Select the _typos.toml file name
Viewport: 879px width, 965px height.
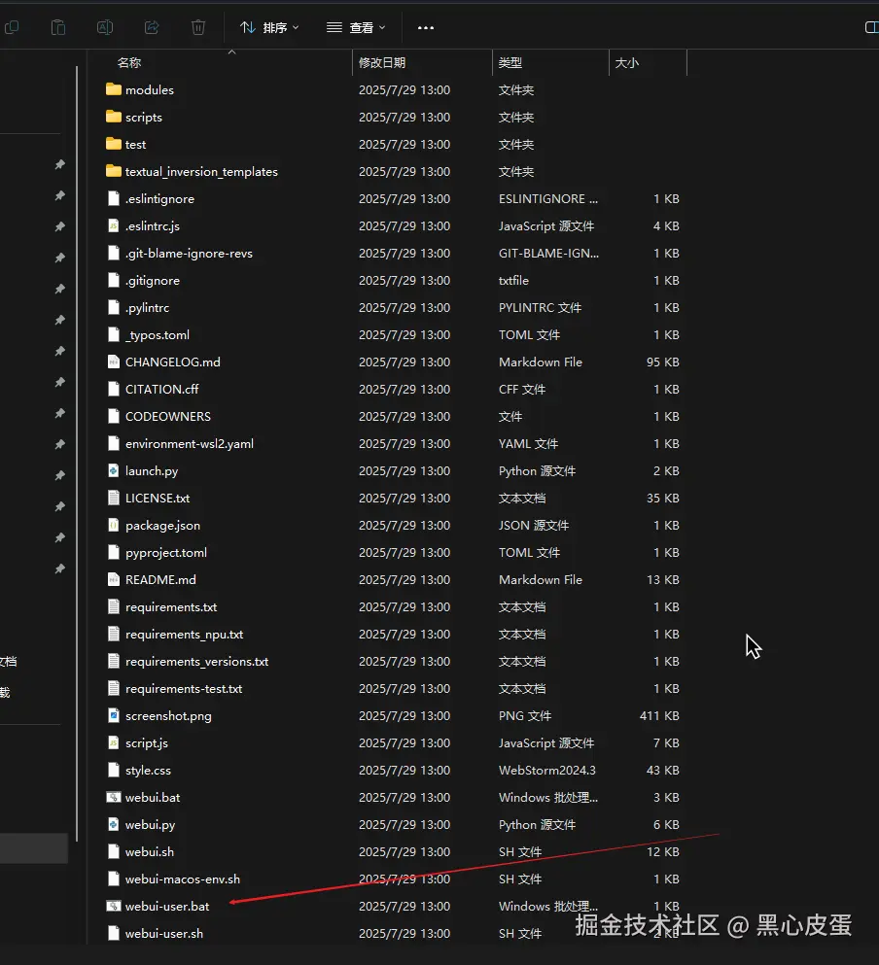point(158,335)
